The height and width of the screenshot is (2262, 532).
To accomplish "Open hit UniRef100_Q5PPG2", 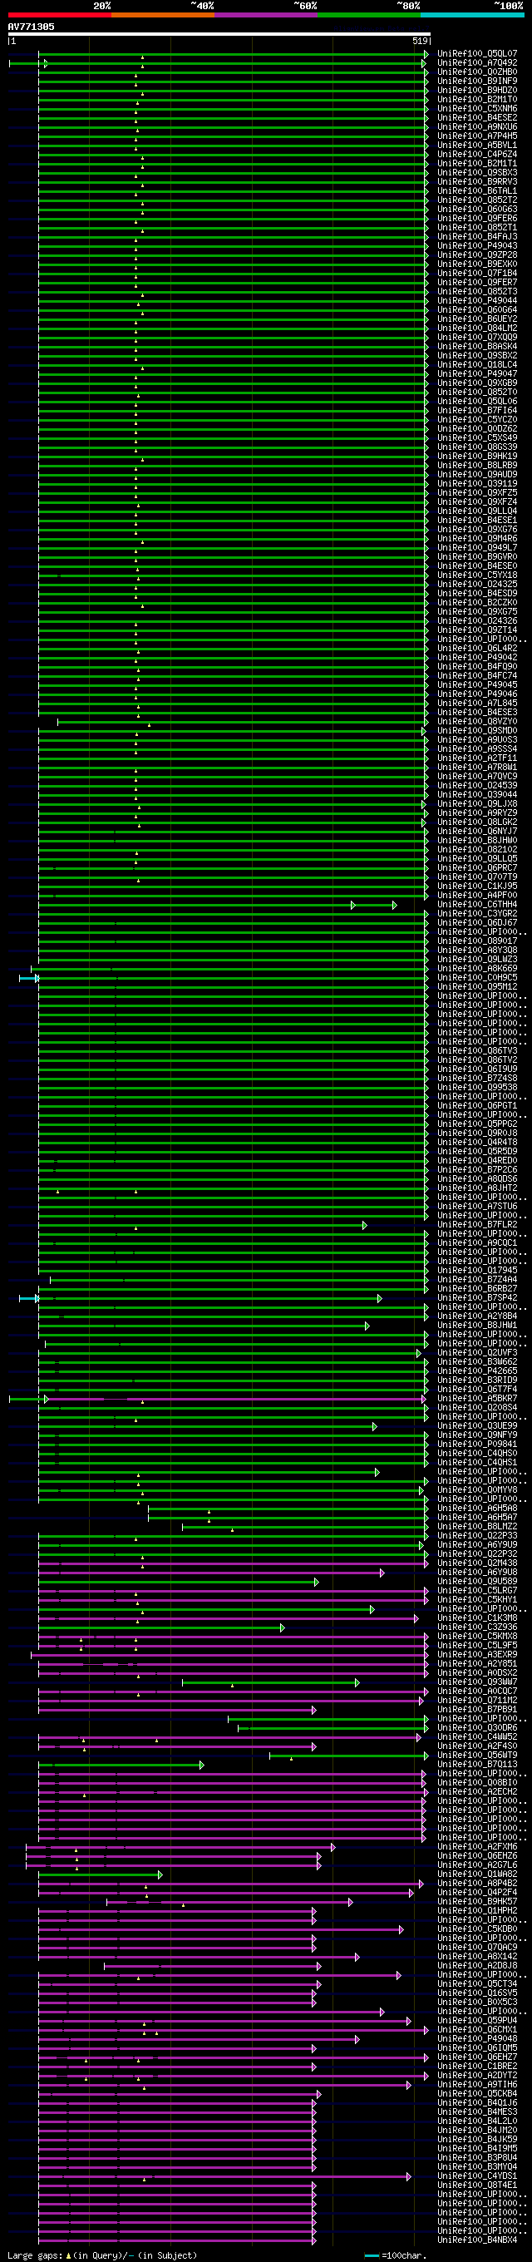I will pos(478,1124).
